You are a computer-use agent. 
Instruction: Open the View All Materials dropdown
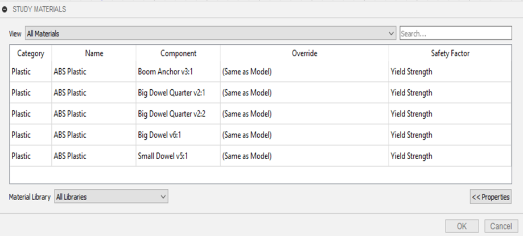(211, 34)
